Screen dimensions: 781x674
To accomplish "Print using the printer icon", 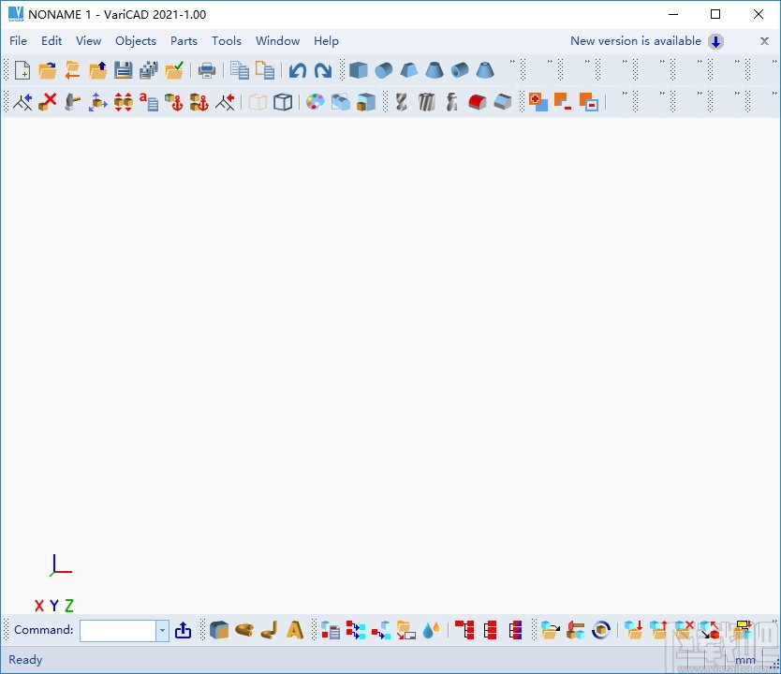I will 207,70.
